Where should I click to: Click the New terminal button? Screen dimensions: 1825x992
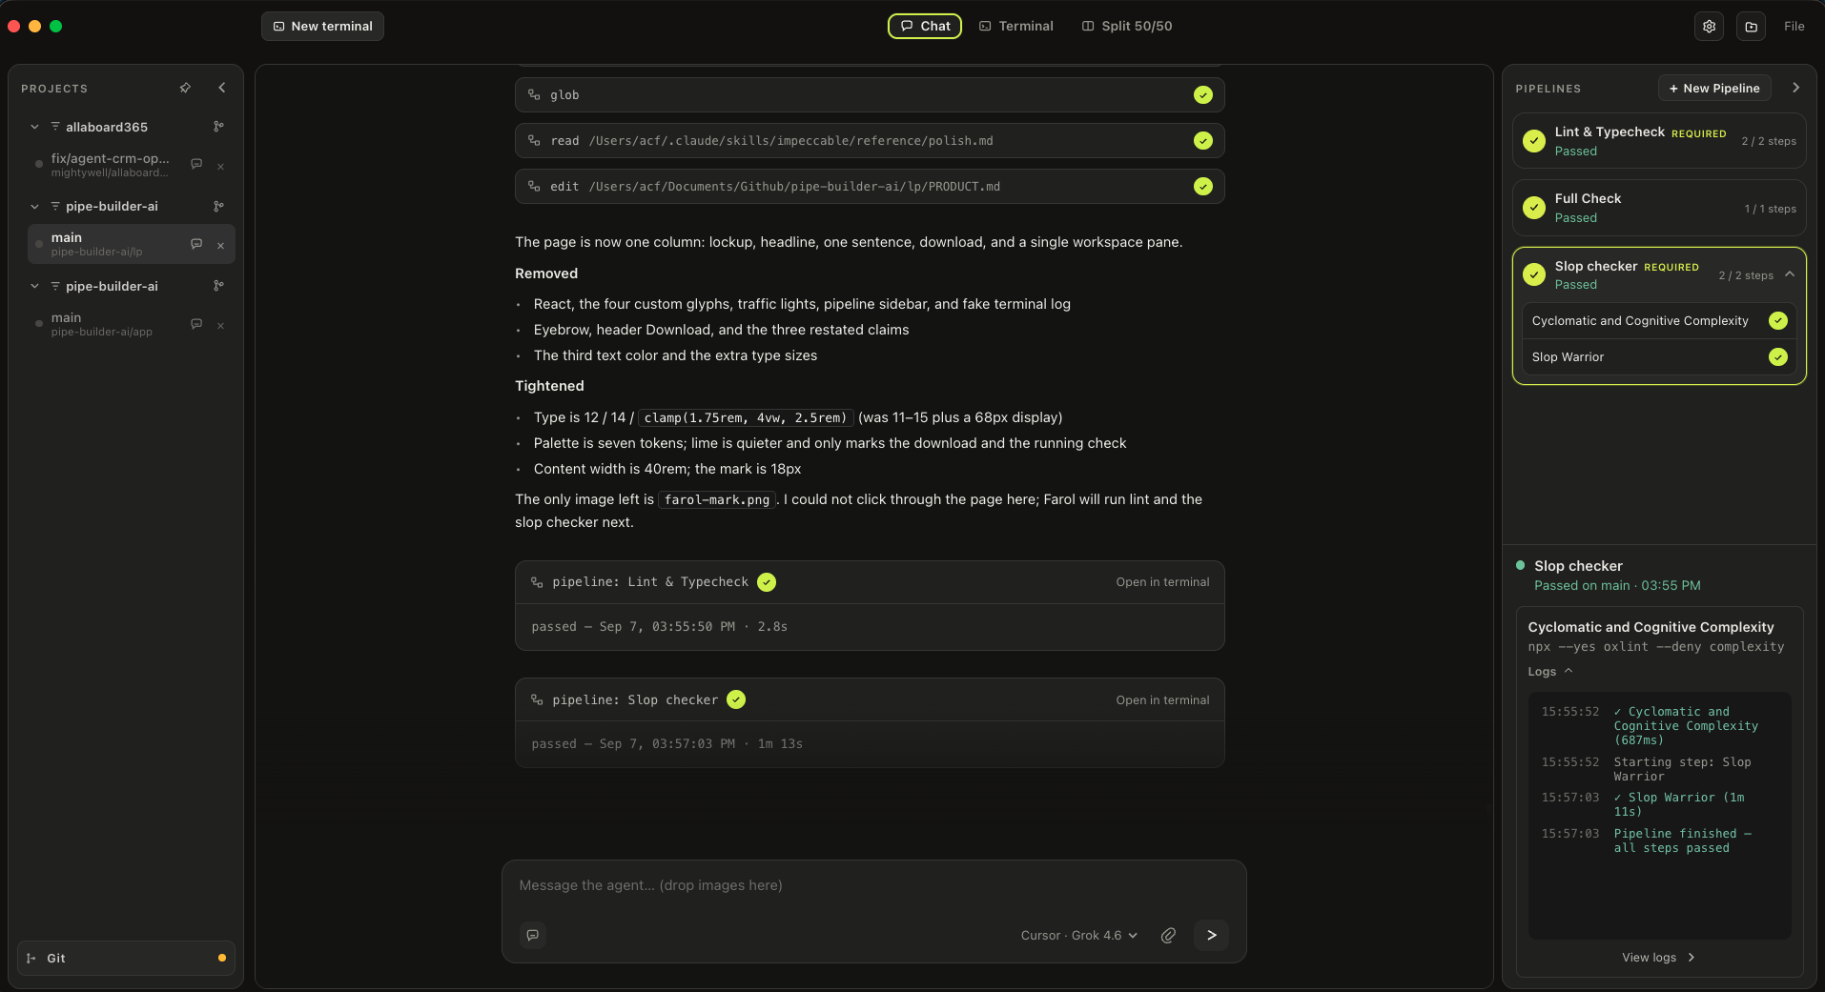[322, 26]
